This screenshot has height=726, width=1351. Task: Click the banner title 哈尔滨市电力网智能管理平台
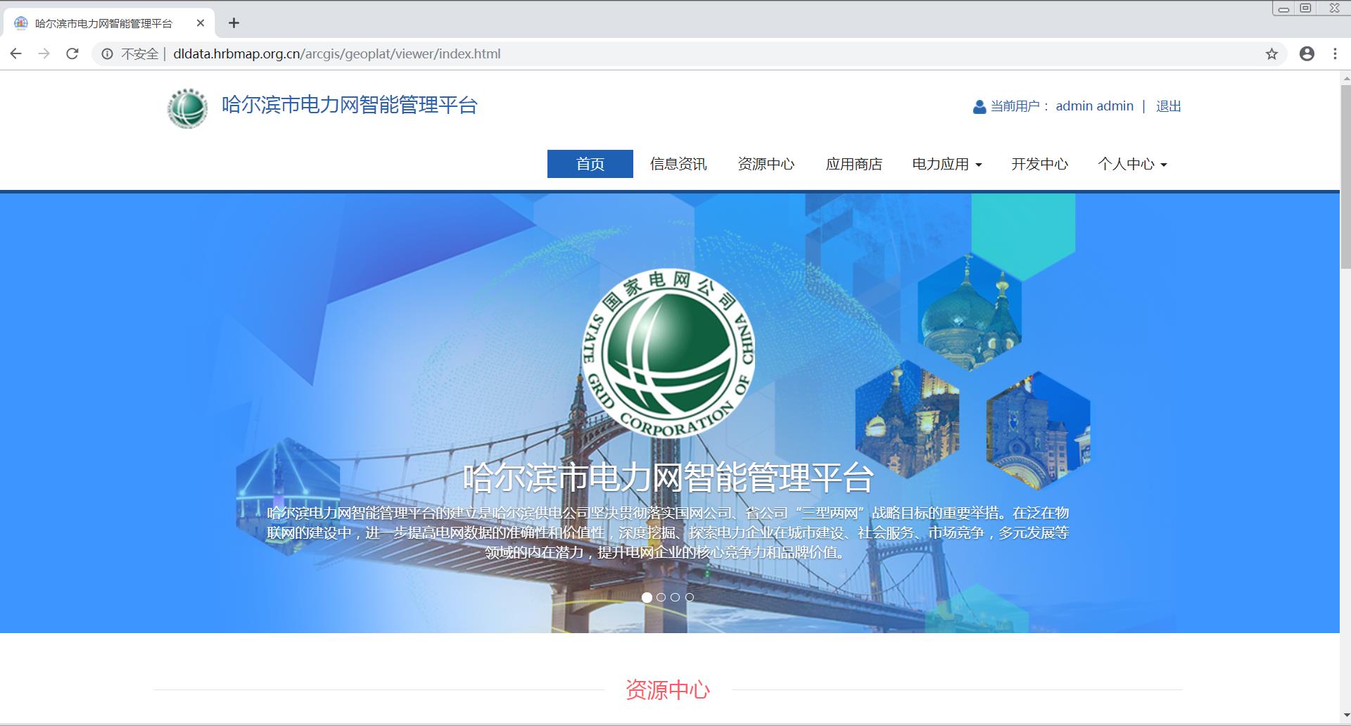(668, 478)
